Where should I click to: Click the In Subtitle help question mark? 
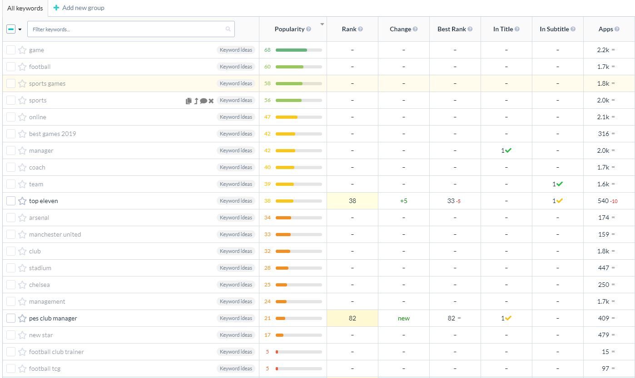point(573,29)
